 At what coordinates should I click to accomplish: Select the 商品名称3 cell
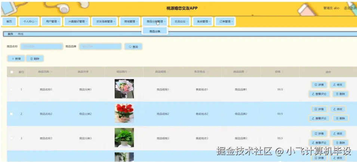click(46, 138)
